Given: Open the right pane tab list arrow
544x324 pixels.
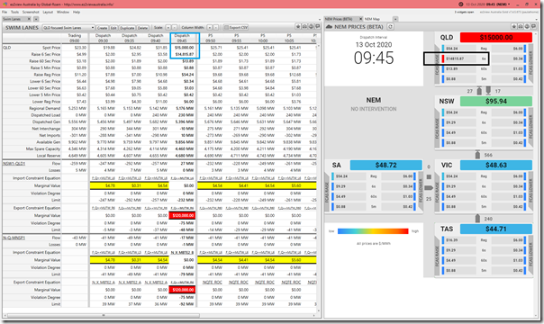Looking at the screenshot, I should click(x=536, y=20).
